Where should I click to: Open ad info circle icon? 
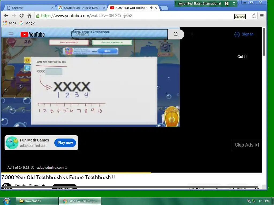(32, 168)
